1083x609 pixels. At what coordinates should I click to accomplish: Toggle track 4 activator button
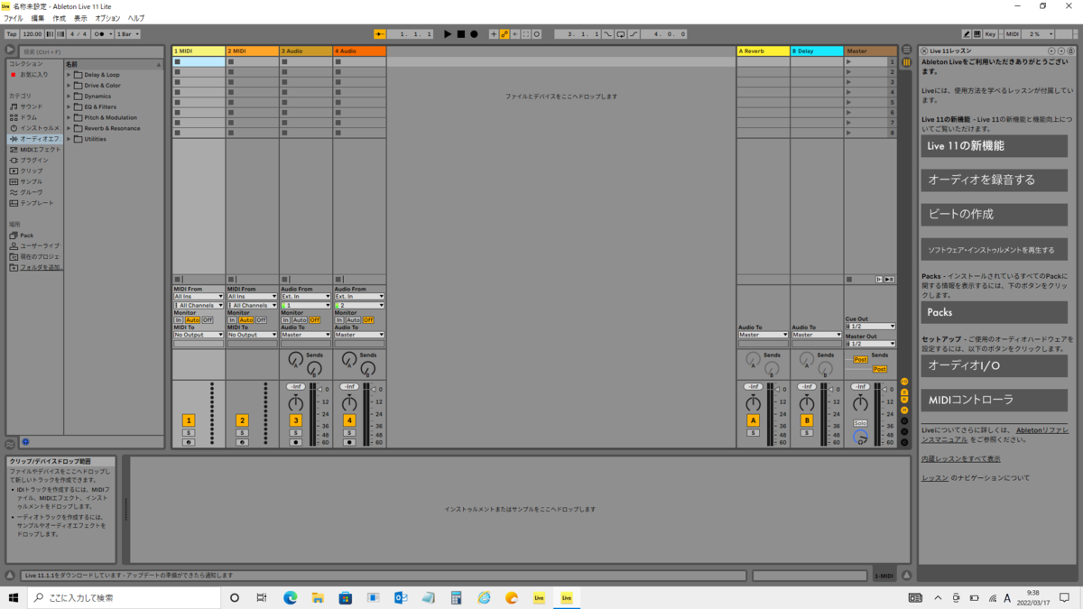tap(349, 420)
